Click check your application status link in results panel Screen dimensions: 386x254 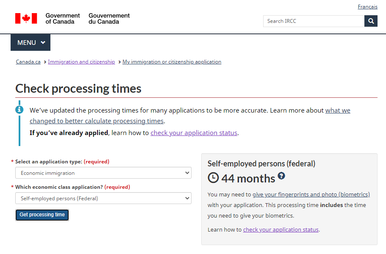pyautogui.click(x=281, y=229)
